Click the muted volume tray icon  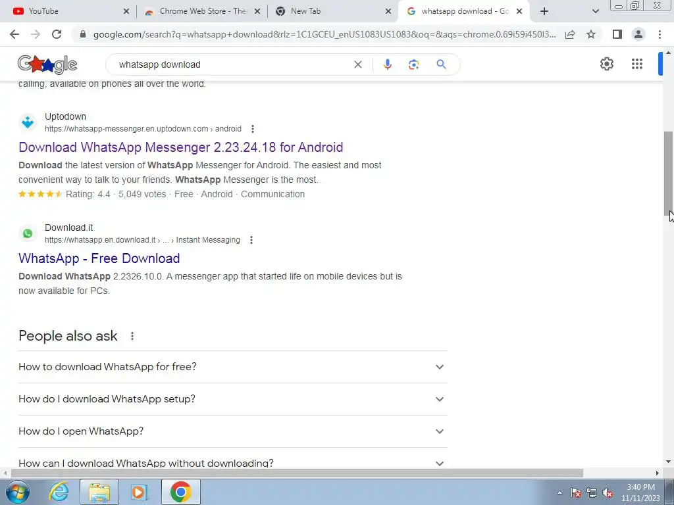click(608, 493)
